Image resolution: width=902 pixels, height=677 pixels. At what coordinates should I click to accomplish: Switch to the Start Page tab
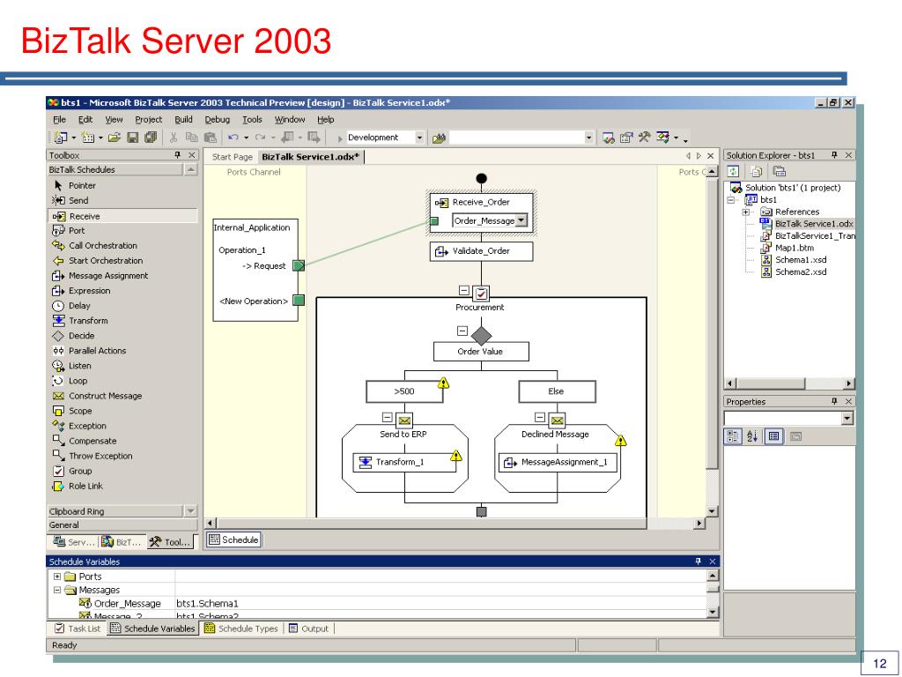click(x=232, y=157)
